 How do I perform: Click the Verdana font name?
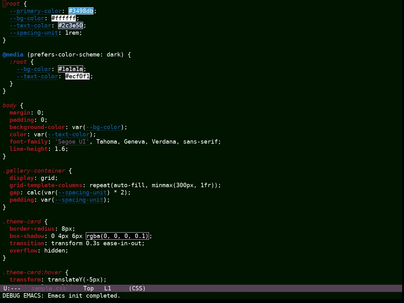coord(164,142)
